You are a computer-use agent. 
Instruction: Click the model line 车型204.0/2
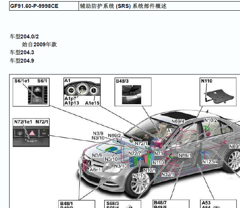24,37
